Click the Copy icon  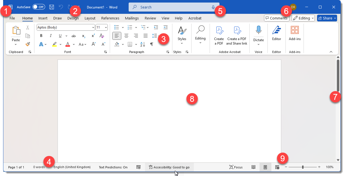click(x=28, y=36)
